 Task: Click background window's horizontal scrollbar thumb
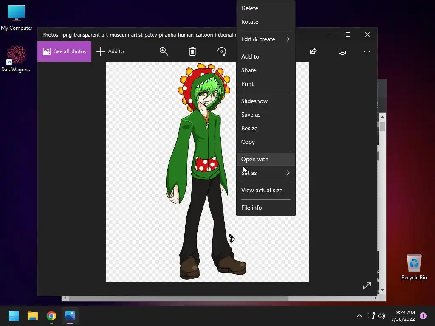(179, 298)
